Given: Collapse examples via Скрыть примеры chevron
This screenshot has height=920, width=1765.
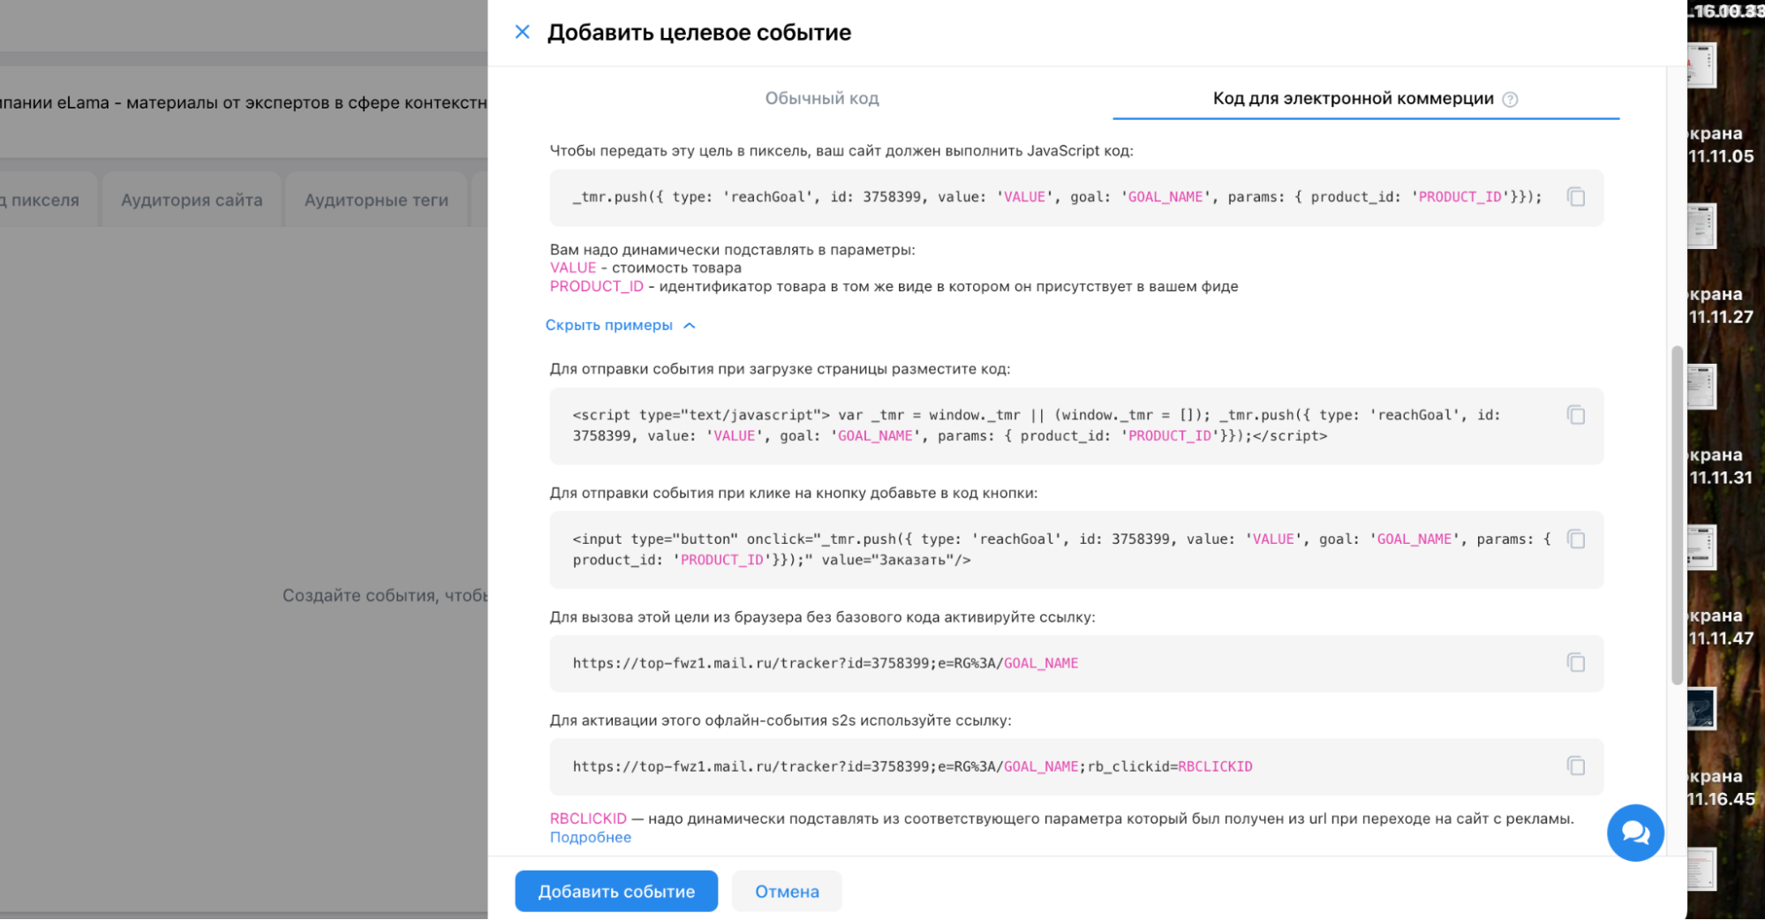Looking at the screenshot, I should [x=690, y=325].
